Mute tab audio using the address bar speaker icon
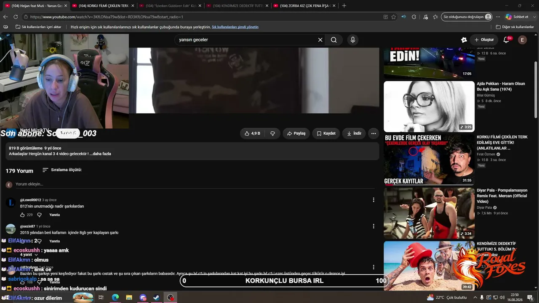The height and width of the screenshot is (303, 539). pyautogui.click(x=404, y=17)
